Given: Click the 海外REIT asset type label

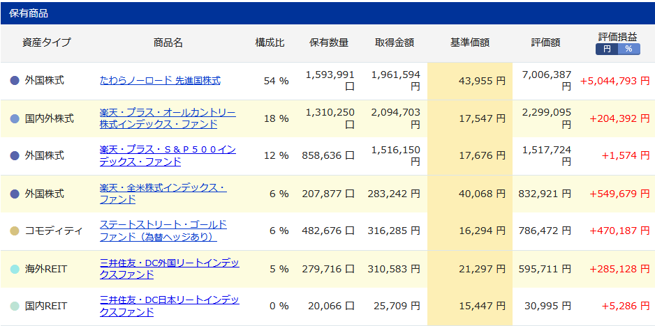Looking at the screenshot, I should tap(45, 270).
